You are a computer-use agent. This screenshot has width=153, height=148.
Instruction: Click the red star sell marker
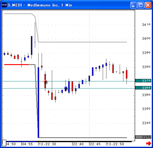[45, 81]
